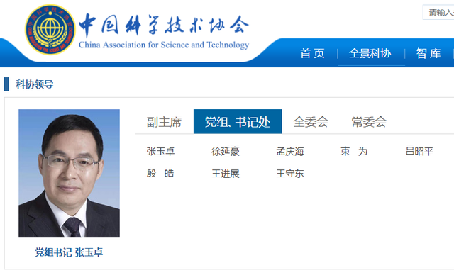Select the name 徐延豪
Image resolution: width=454 pixels, height=280 pixels.
(226, 151)
